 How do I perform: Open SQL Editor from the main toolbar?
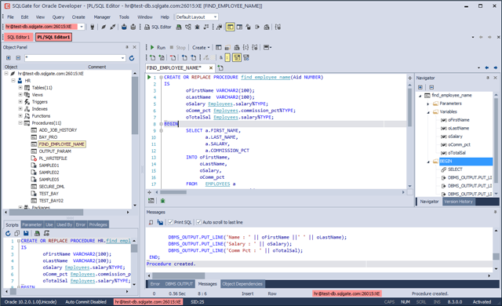[x=158, y=27]
